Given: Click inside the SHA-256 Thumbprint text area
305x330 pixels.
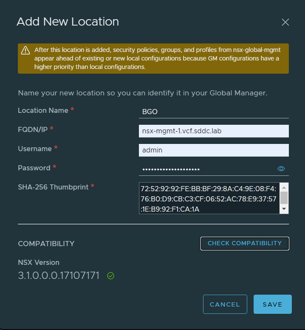Looking at the screenshot, I should (208, 198).
